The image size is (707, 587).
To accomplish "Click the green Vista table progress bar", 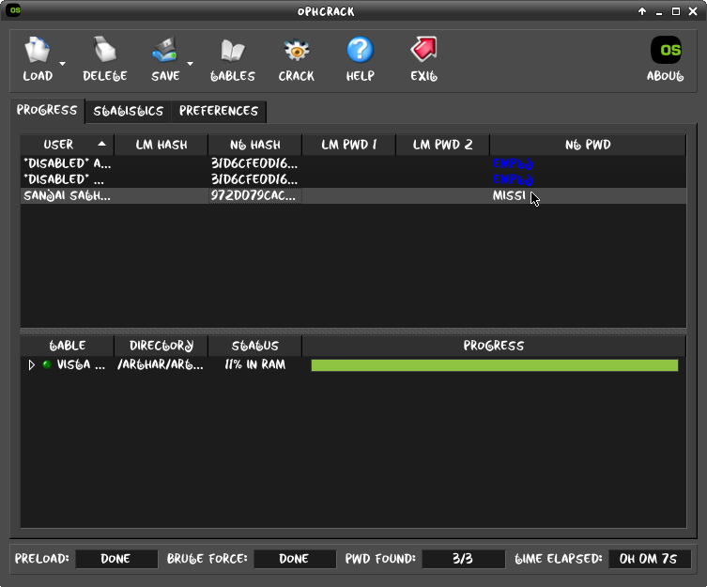I will click(495, 365).
